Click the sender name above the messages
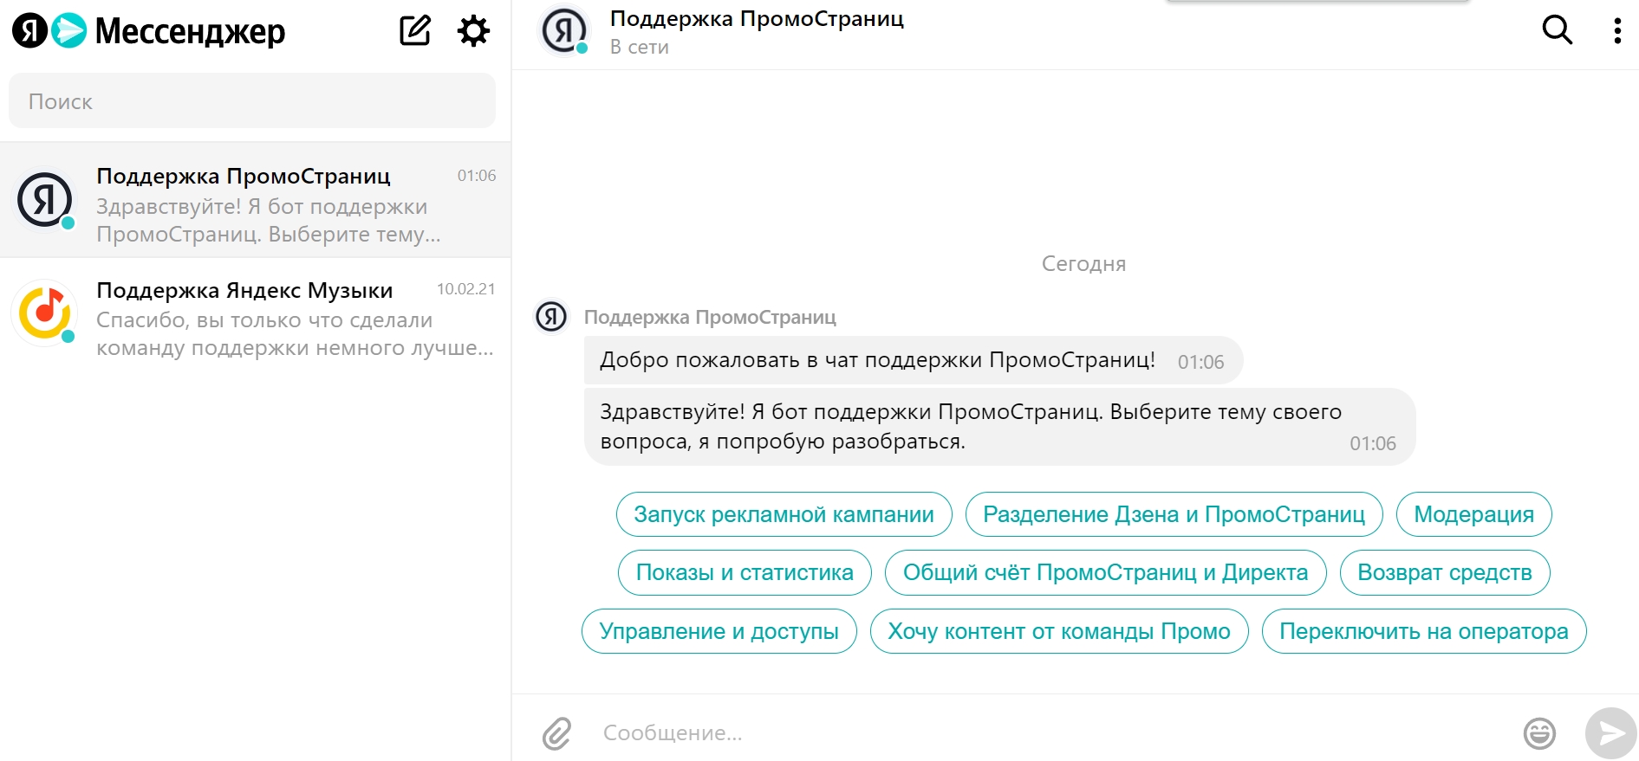 click(710, 318)
